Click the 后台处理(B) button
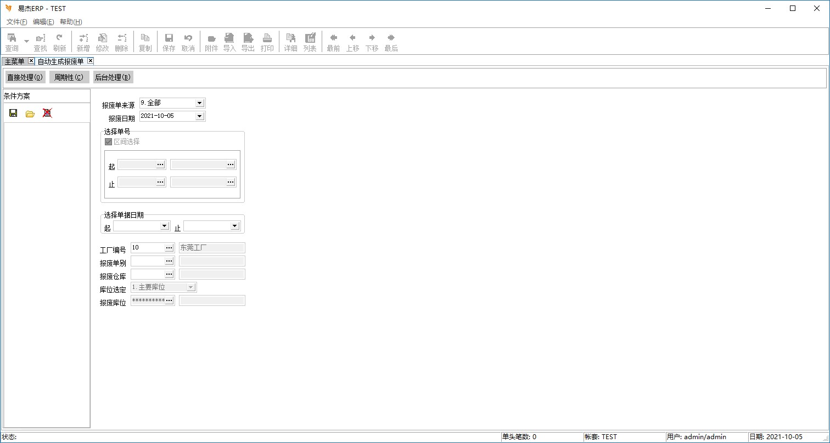The height and width of the screenshot is (443, 830). point(113,77)
